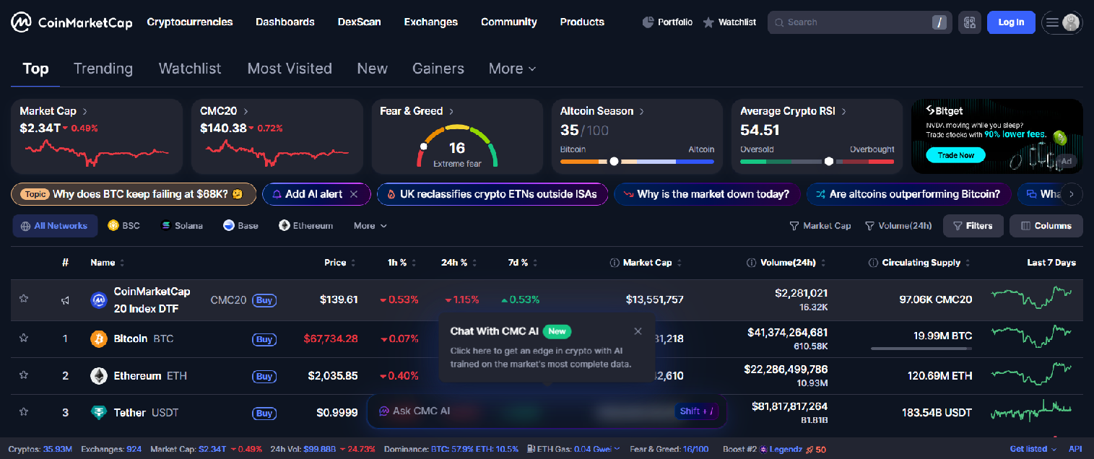This screenshot has width=1094, height=459.
Task: Open the CMC20 card chevron
Action: (x=246, y=111)
